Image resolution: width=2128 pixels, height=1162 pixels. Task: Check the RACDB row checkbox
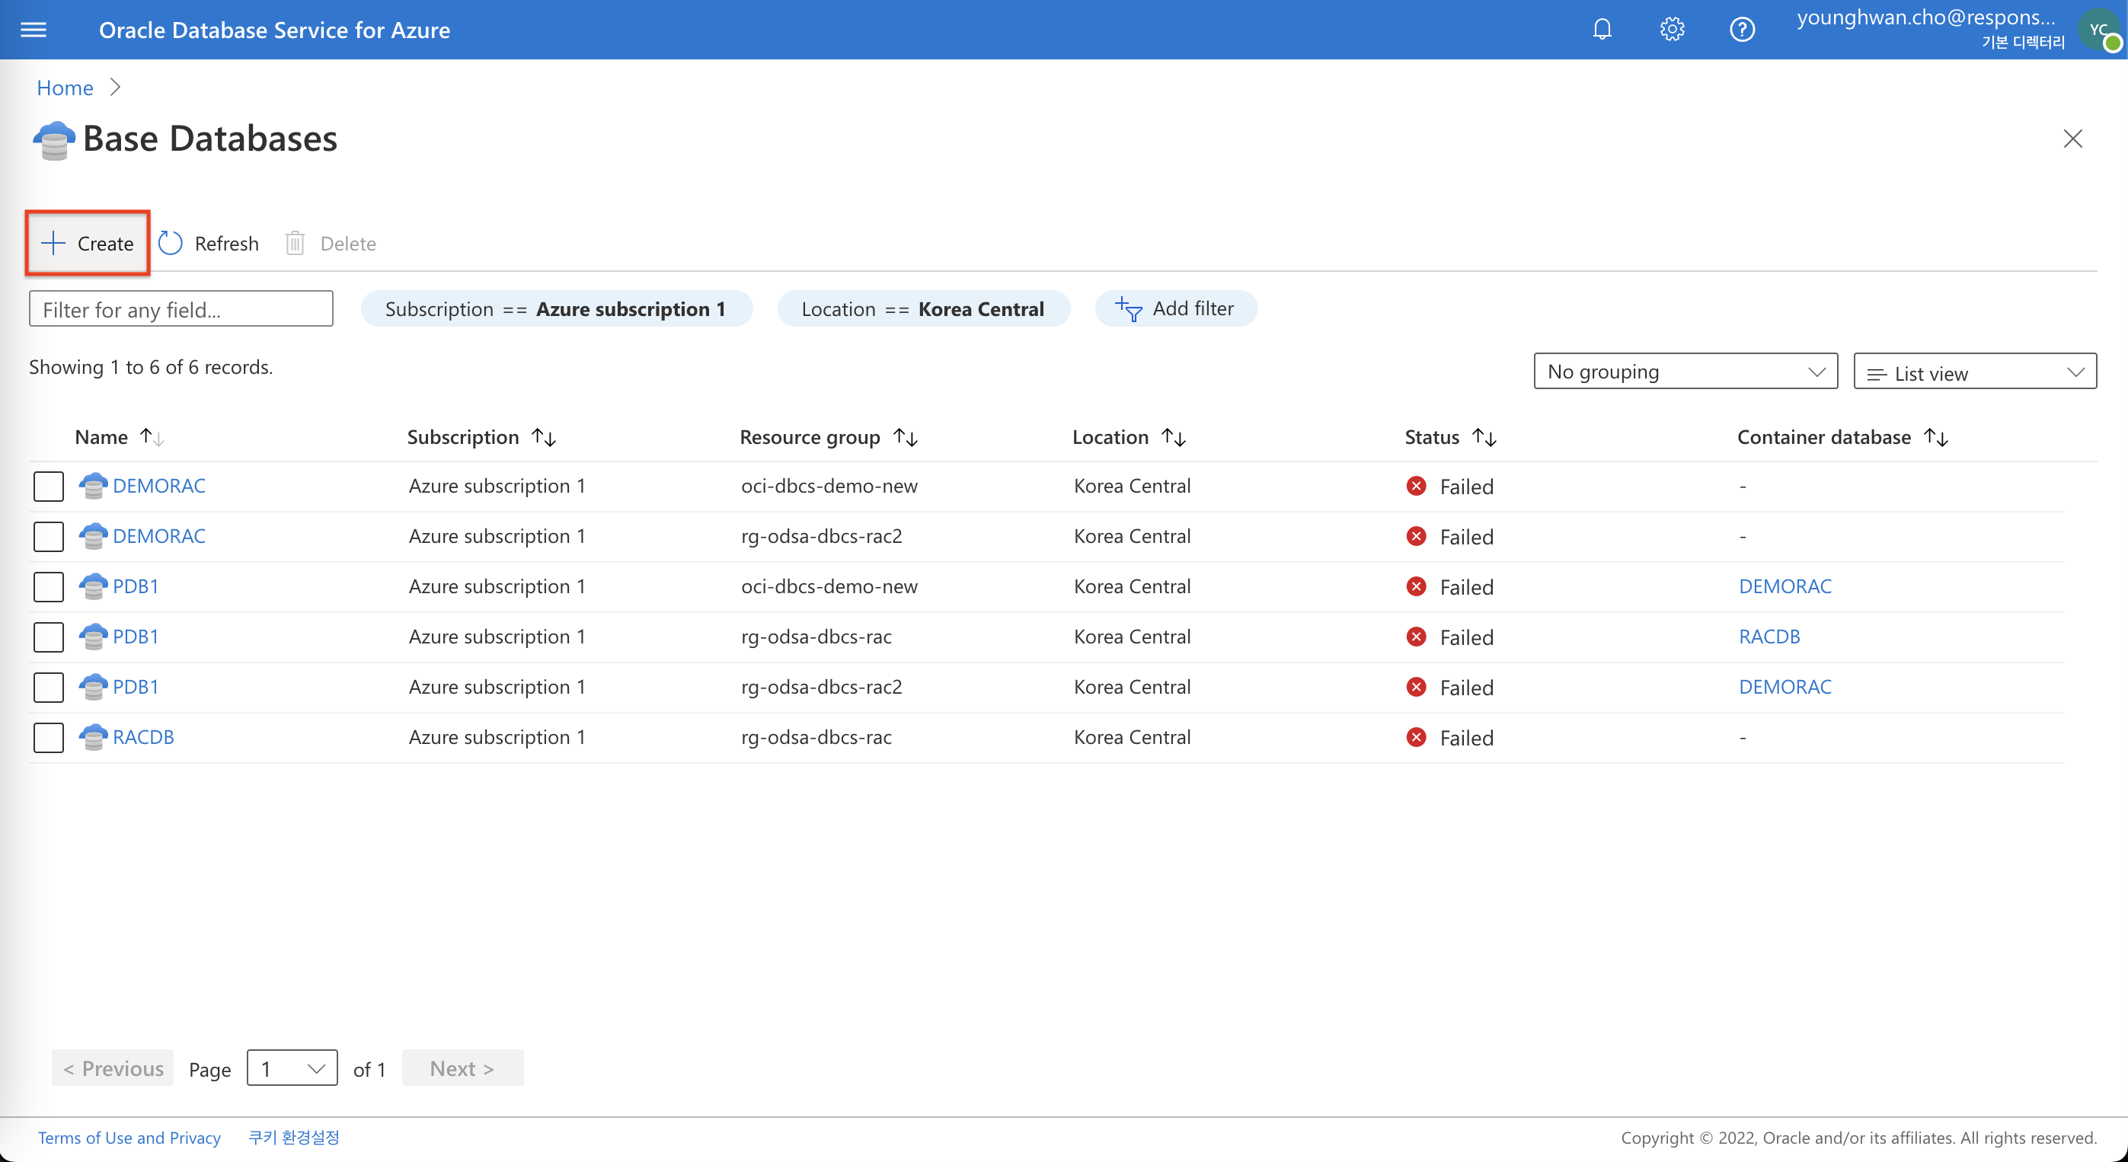tap(49, 738)
